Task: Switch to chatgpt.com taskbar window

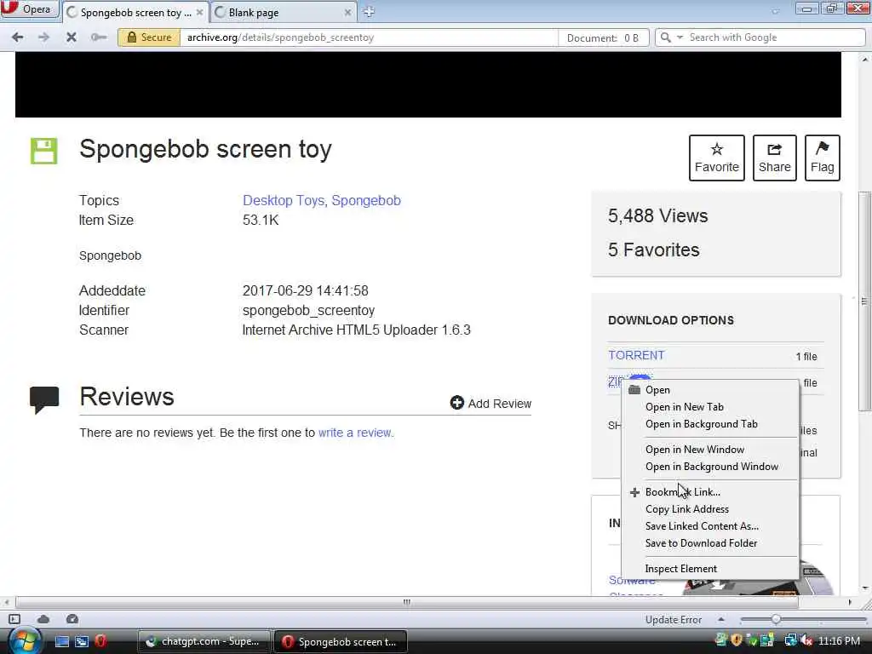Action: (204, 641)
